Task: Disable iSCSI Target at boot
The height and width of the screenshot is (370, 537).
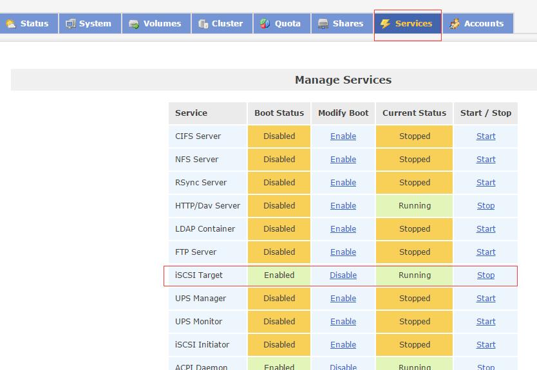Action: click(x=343, y=275)
